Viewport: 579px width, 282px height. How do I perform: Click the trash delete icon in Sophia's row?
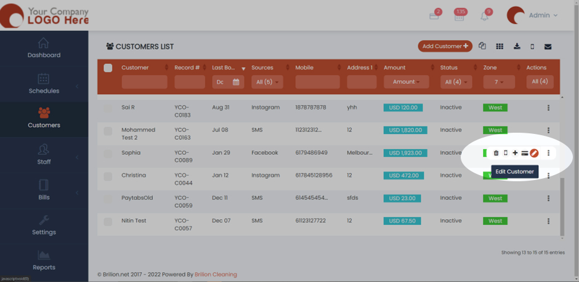[496, 153]
